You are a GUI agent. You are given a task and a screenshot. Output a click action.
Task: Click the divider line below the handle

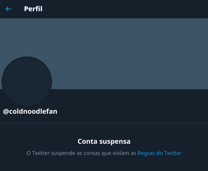[104, 123]
